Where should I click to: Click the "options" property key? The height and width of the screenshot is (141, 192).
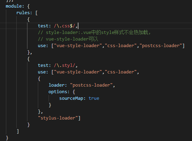coord(58,92)
